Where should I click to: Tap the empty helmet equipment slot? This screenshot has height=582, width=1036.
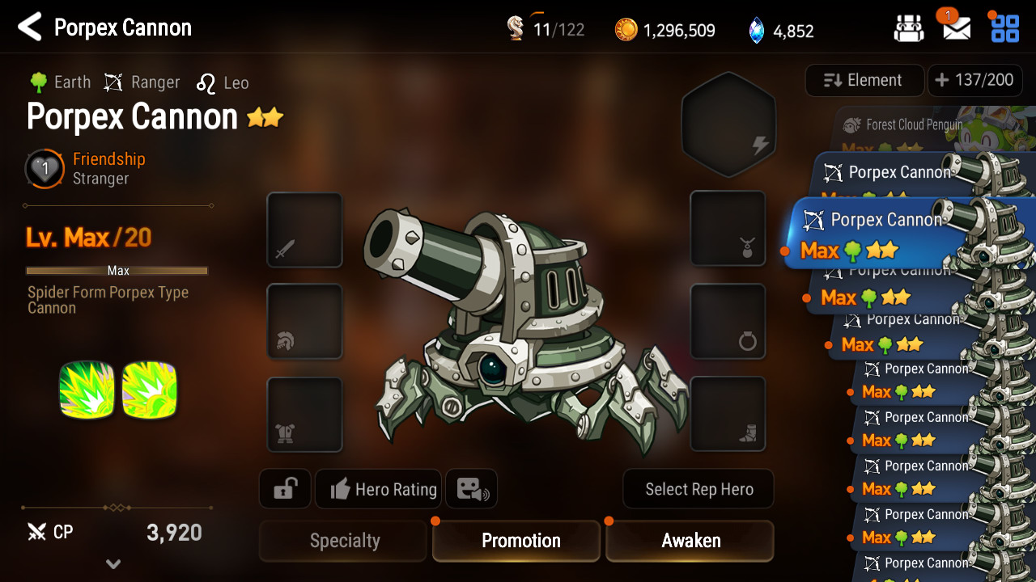[x=304, y=322]
